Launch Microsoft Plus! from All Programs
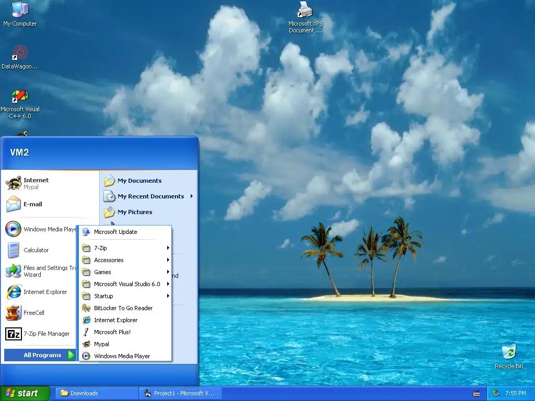Screen dimensions: 535x401 (x=125, y=332)
